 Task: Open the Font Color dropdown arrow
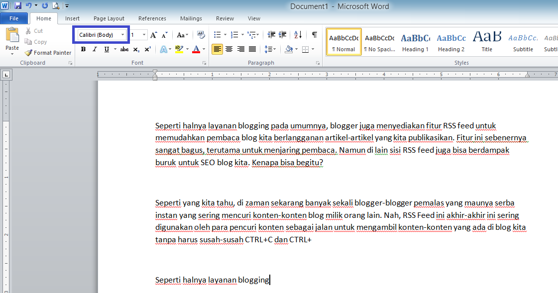pyautogui.click(x=203, y=49)
